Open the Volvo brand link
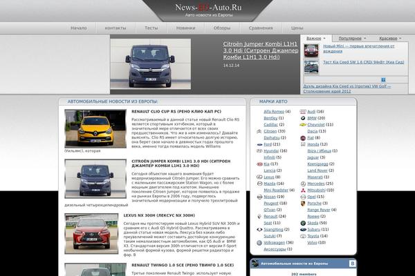The height and width of the screenshot is (276, 415). point(312,243)
